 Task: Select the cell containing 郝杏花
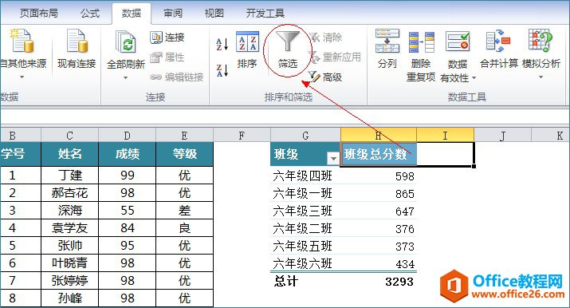[x=70, y=193]
